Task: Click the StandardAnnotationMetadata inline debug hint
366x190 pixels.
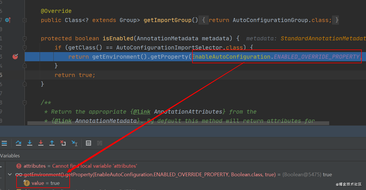Action: pyautogui.click(x=323, y=38)
